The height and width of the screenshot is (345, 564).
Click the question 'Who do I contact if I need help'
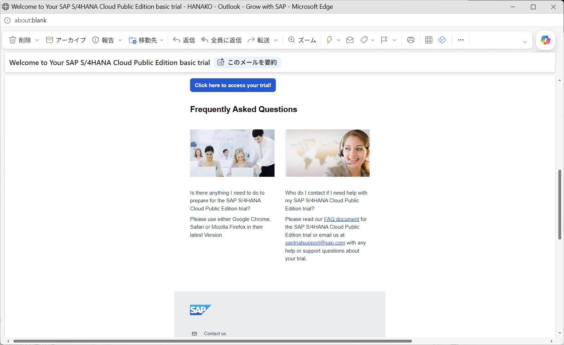tap(326, 201)
